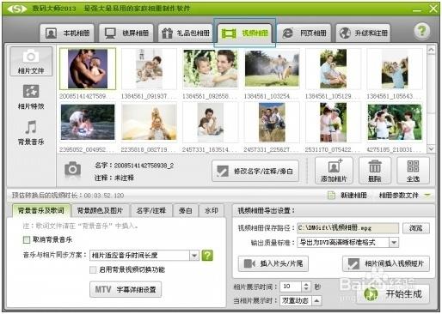Select thumbnail 2531170_075422
This screenshot has height=314, width=442.
pyautogui.click(x=333, y=123)
